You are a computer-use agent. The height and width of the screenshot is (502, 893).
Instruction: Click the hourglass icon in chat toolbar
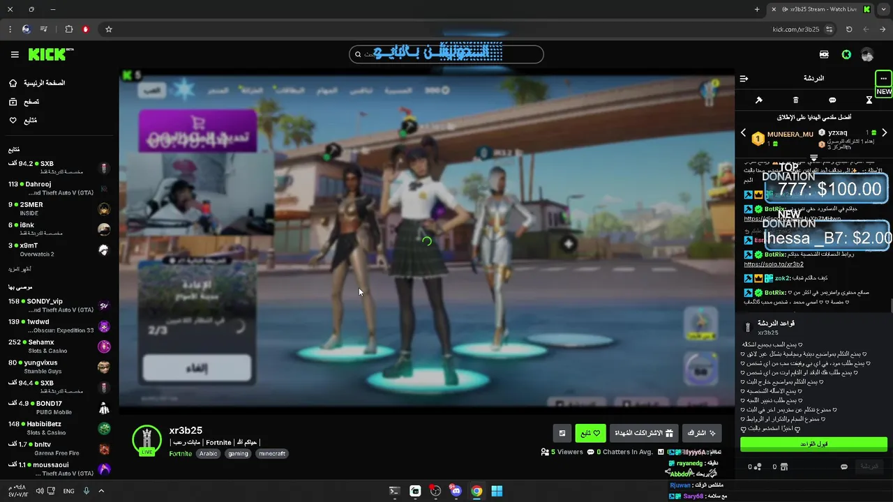pyautogui.click(x=869, y=100)
